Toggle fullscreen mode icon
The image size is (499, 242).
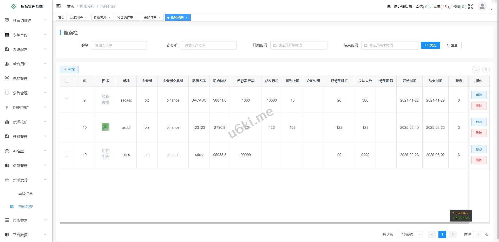coord(471,6)
